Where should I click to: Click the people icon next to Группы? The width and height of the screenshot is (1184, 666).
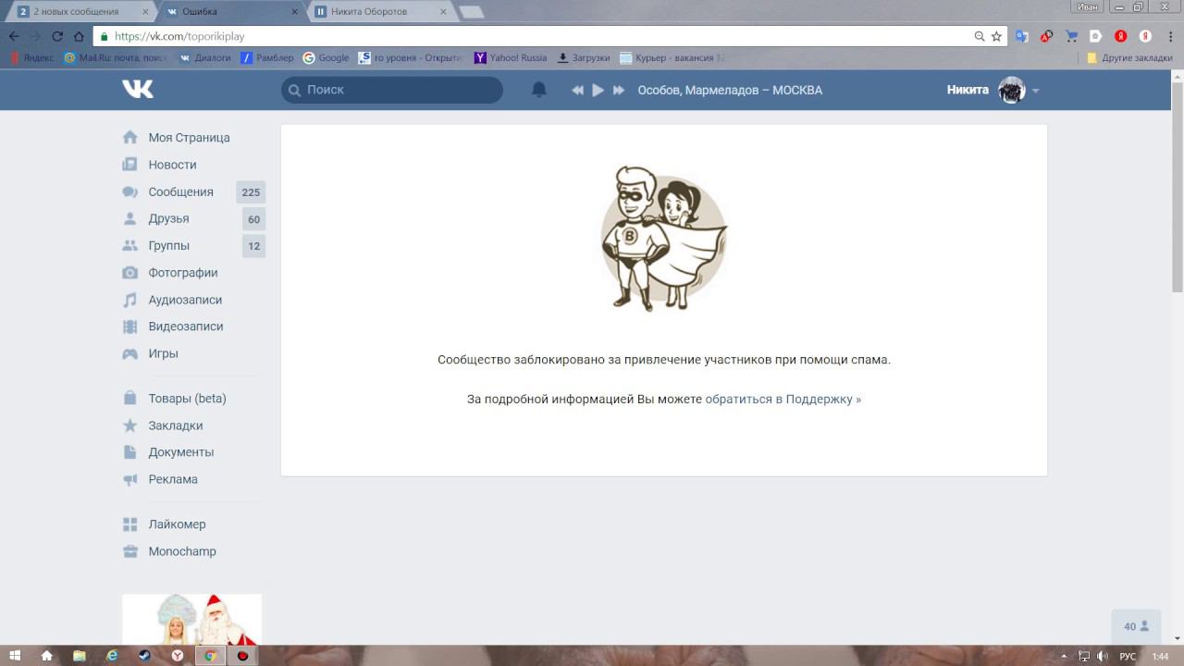pyautogui.click(x=130, y=245)
